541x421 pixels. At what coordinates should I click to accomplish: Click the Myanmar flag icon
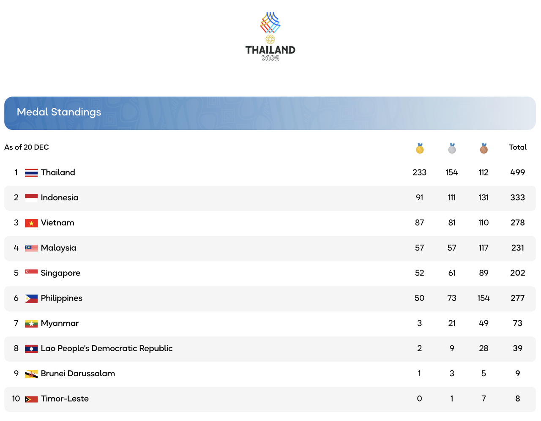tap(31, 324)
